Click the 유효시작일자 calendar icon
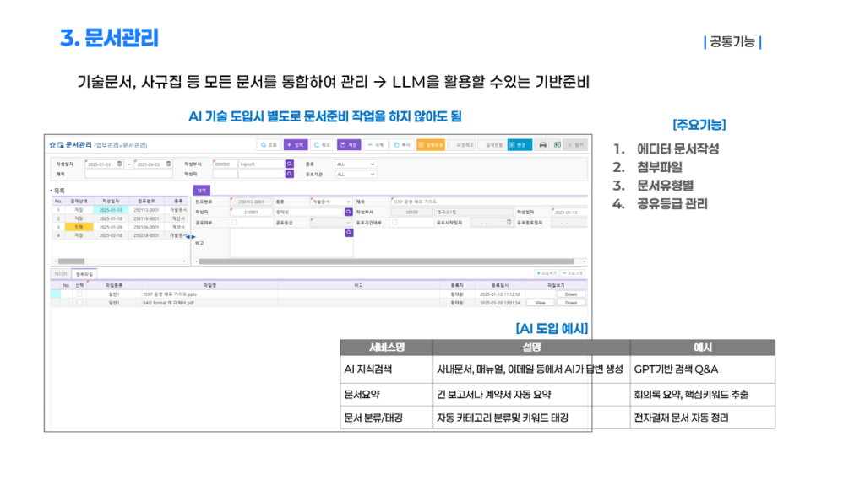Viewport: 865px width, 485px height. [x=509, y=223]
